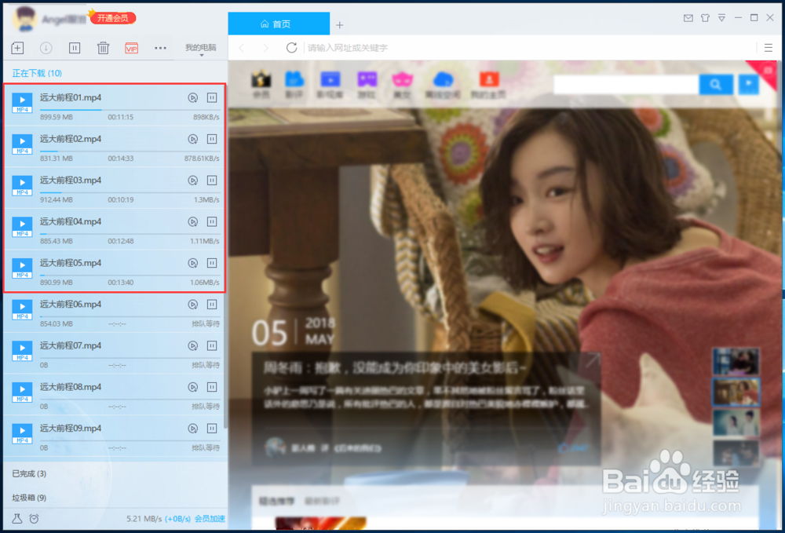Click the start download arrow icon

click(46, 48)
